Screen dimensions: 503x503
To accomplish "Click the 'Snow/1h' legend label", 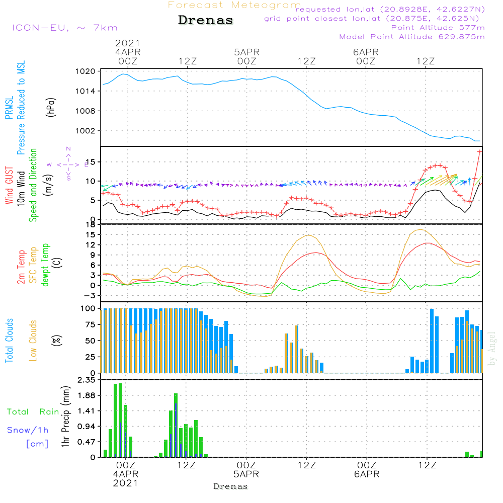I will (28, 430).
